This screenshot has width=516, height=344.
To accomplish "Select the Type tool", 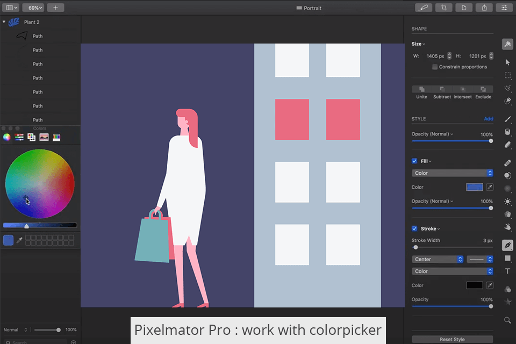I will click(x=507, y=271).
